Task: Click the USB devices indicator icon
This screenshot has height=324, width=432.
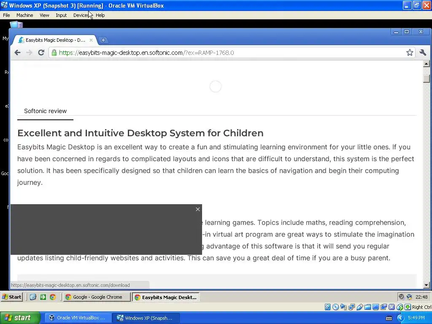Action: coord(359,307)
